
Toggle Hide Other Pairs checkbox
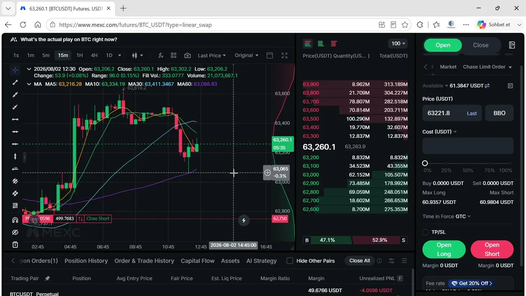tap(290, 261)
